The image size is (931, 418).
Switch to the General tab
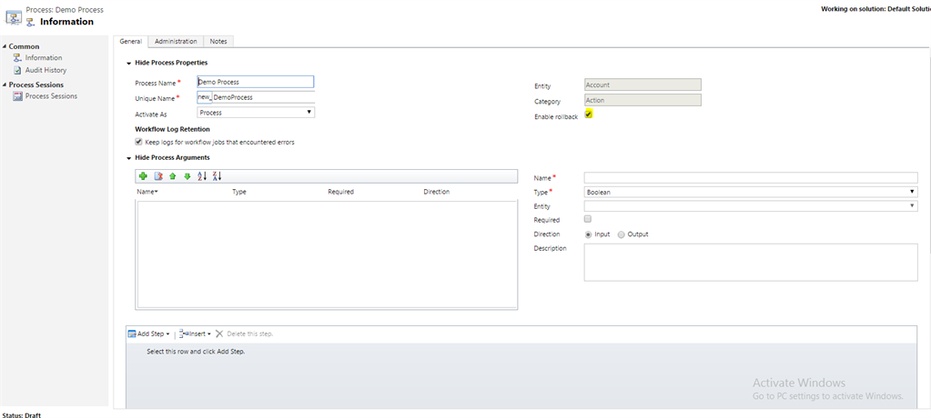point(131,42)
